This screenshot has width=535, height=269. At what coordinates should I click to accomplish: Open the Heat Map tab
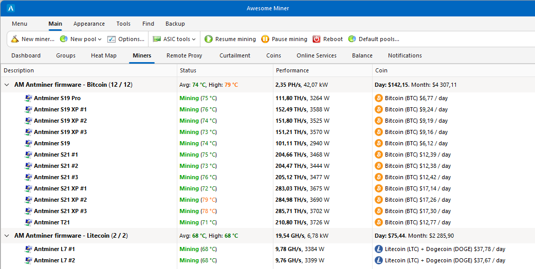coord(104,55)
